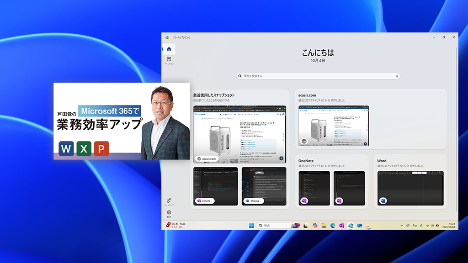
Task: Open Microsoft Edge from the taskbar
Action: tap(333, 226)
